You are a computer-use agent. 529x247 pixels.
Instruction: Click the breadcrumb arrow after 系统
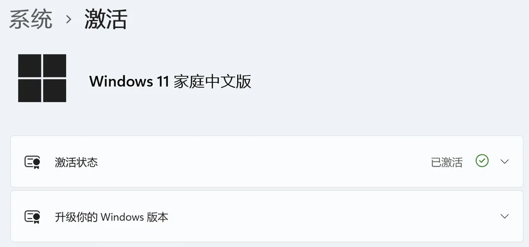point(68,20)
